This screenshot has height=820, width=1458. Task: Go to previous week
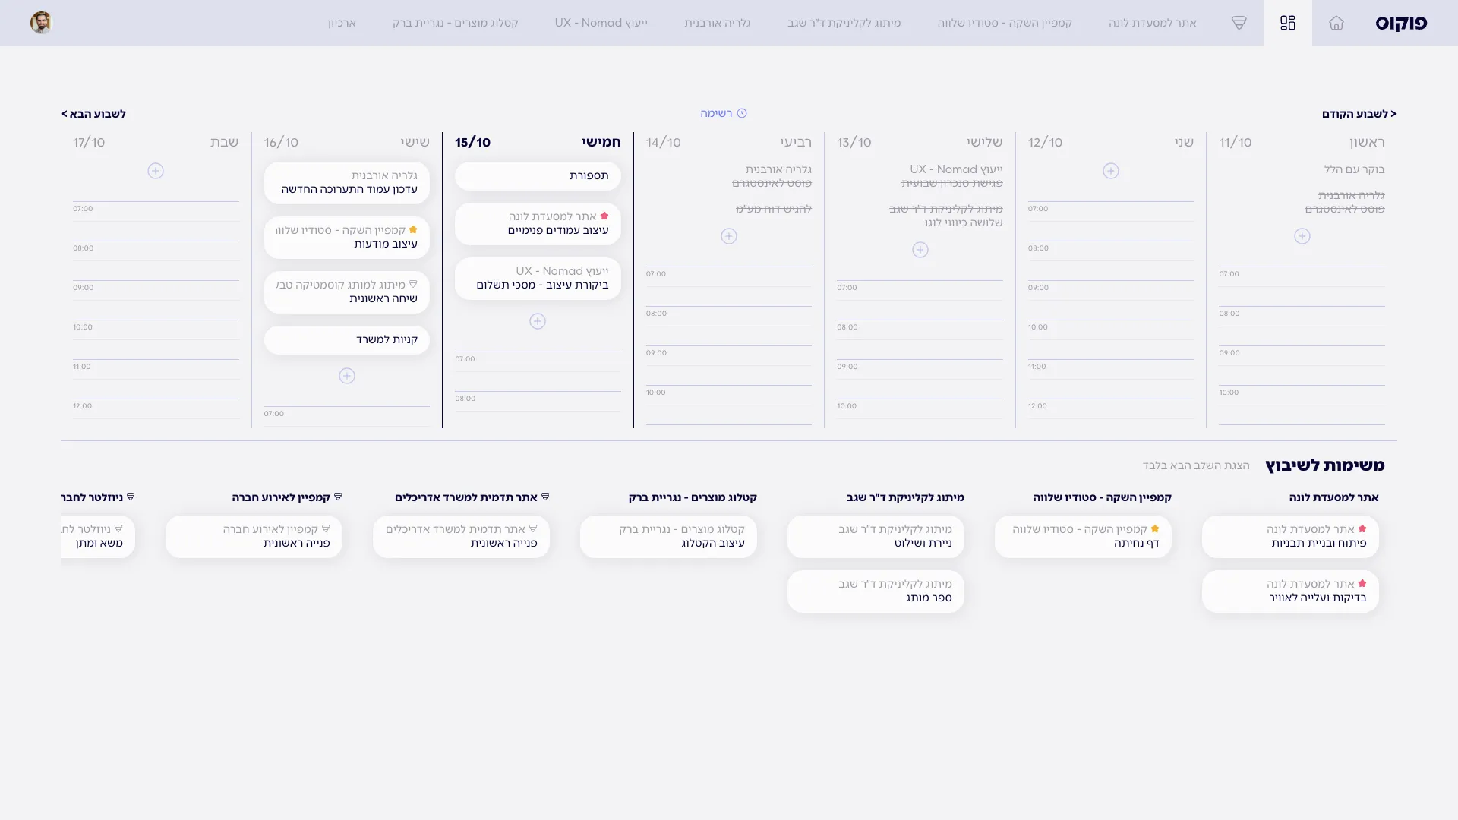pyautogui.click(x=1359, y=114)
